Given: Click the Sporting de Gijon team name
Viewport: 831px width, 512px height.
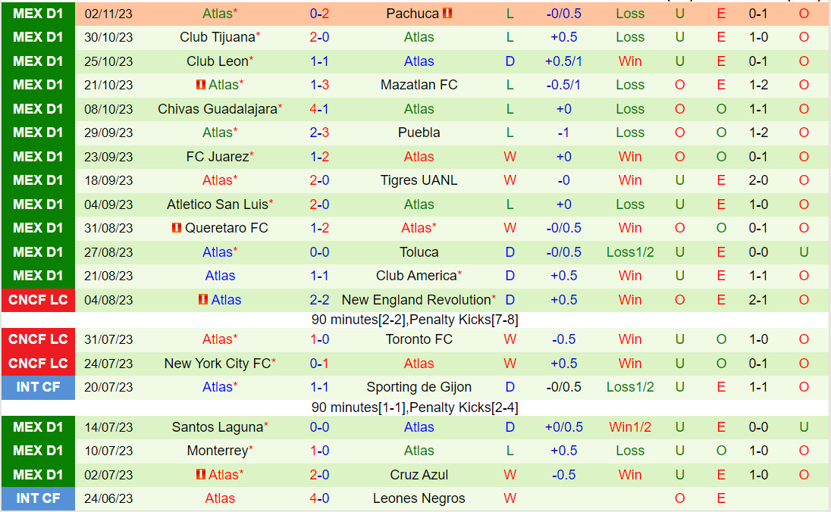Looking at the screenshot, I should click(419, 387).
